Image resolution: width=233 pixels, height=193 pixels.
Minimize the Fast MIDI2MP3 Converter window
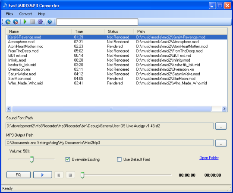[212, 6]
